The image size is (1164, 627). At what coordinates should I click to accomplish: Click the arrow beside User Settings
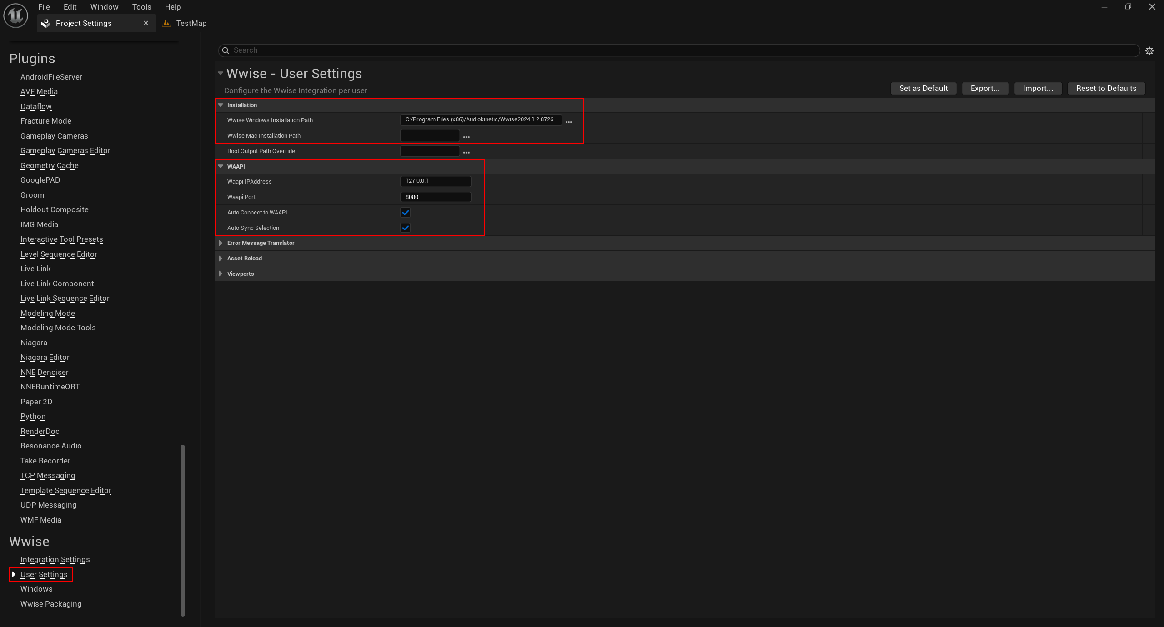[x=14, y=574]
